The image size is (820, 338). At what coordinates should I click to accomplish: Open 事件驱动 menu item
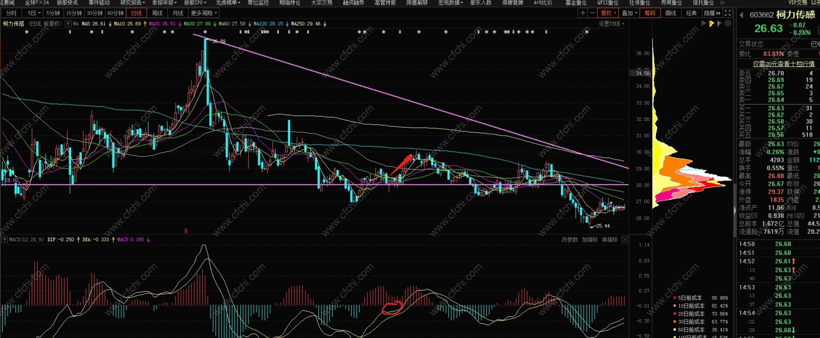click(x=99, y=3)
